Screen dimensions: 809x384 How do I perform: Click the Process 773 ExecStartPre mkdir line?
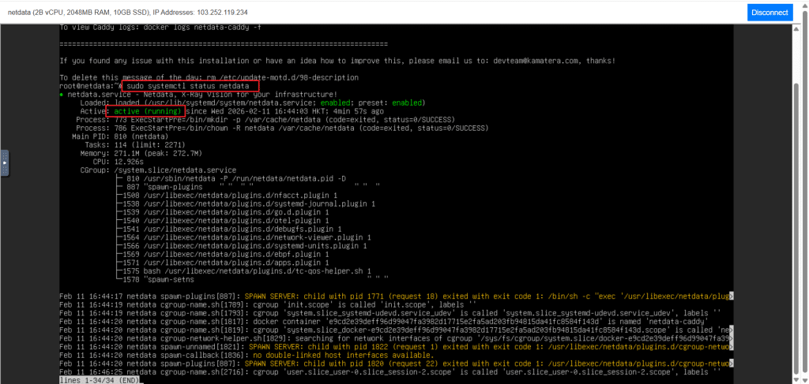point(266,119)
